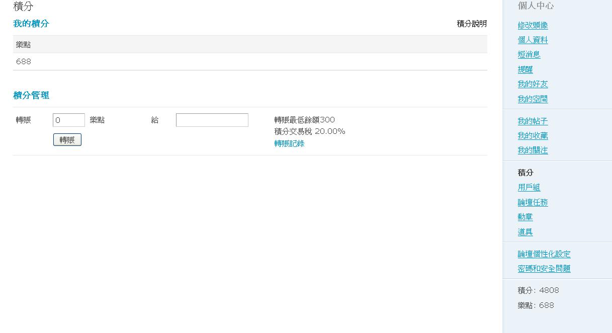The height and width of the screenshot is (333, 612).
Task: Open 積分說明 link
Action: [472, 24]
